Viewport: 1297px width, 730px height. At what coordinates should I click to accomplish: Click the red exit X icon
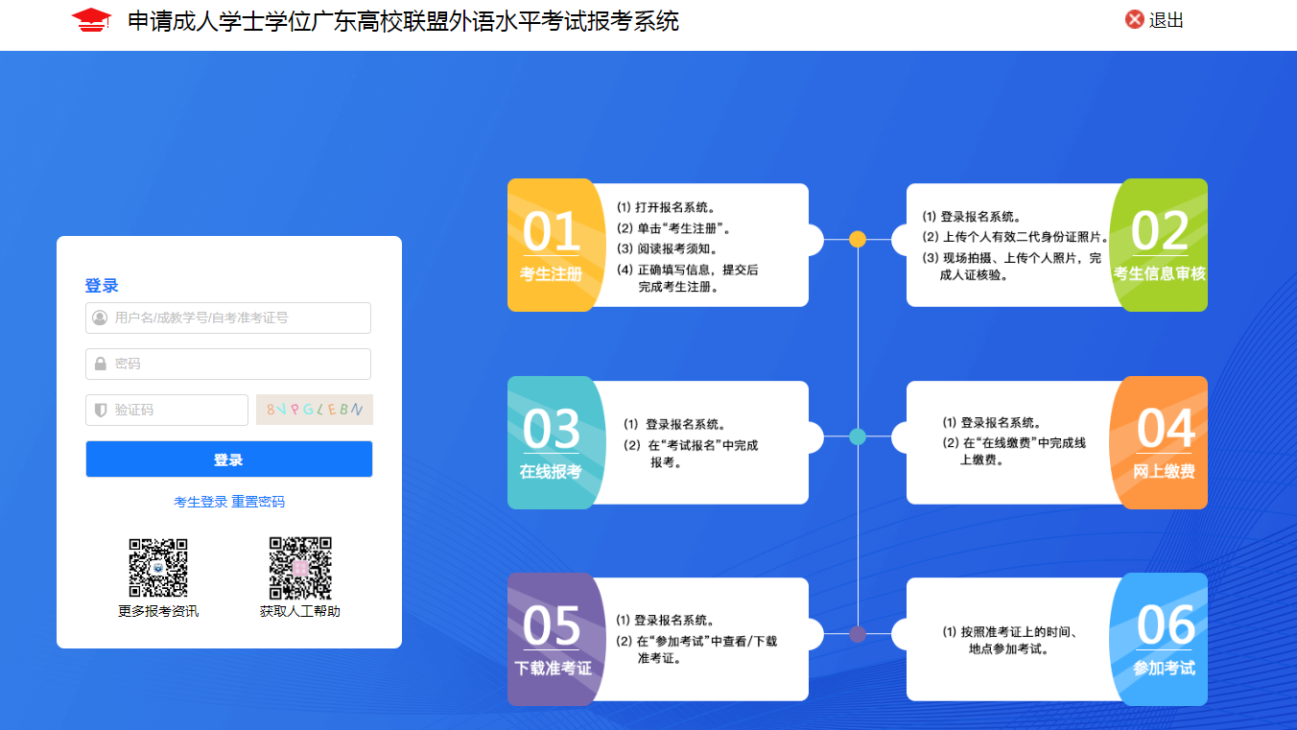point(1135,20)
